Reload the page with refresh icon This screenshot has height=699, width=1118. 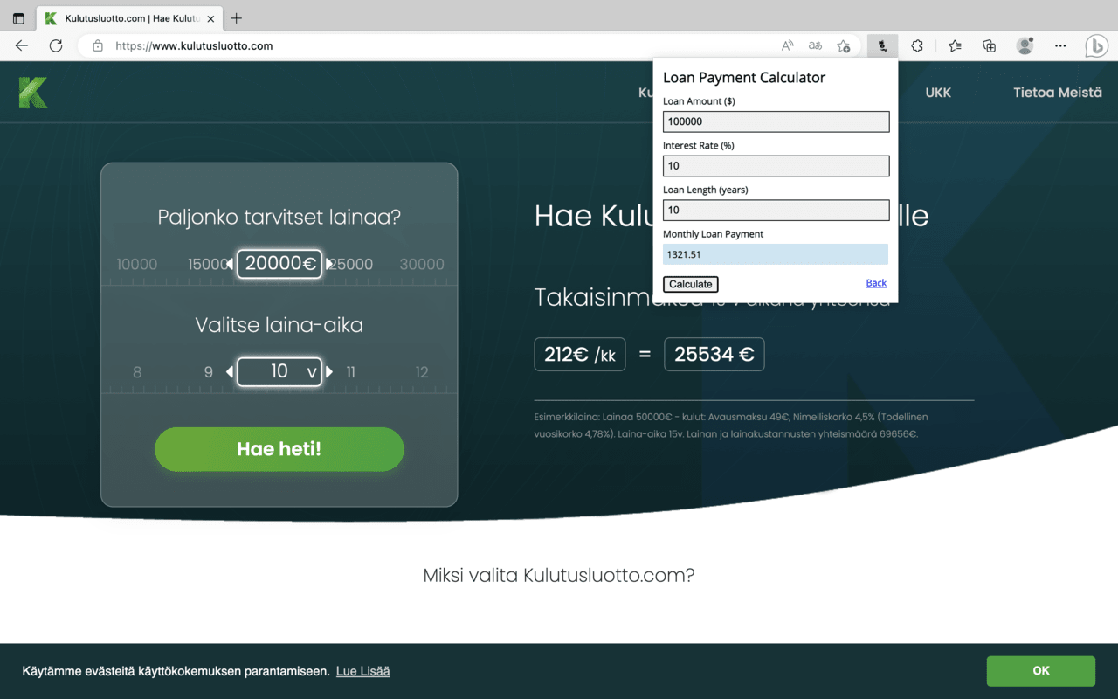56,45
